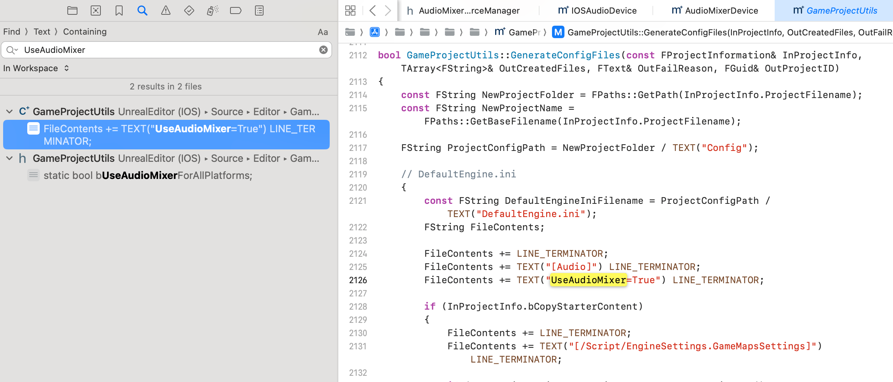Open the Source Control navigator
Image resolution: width=893 pixels, height=382 pixels.
point(96,11)
